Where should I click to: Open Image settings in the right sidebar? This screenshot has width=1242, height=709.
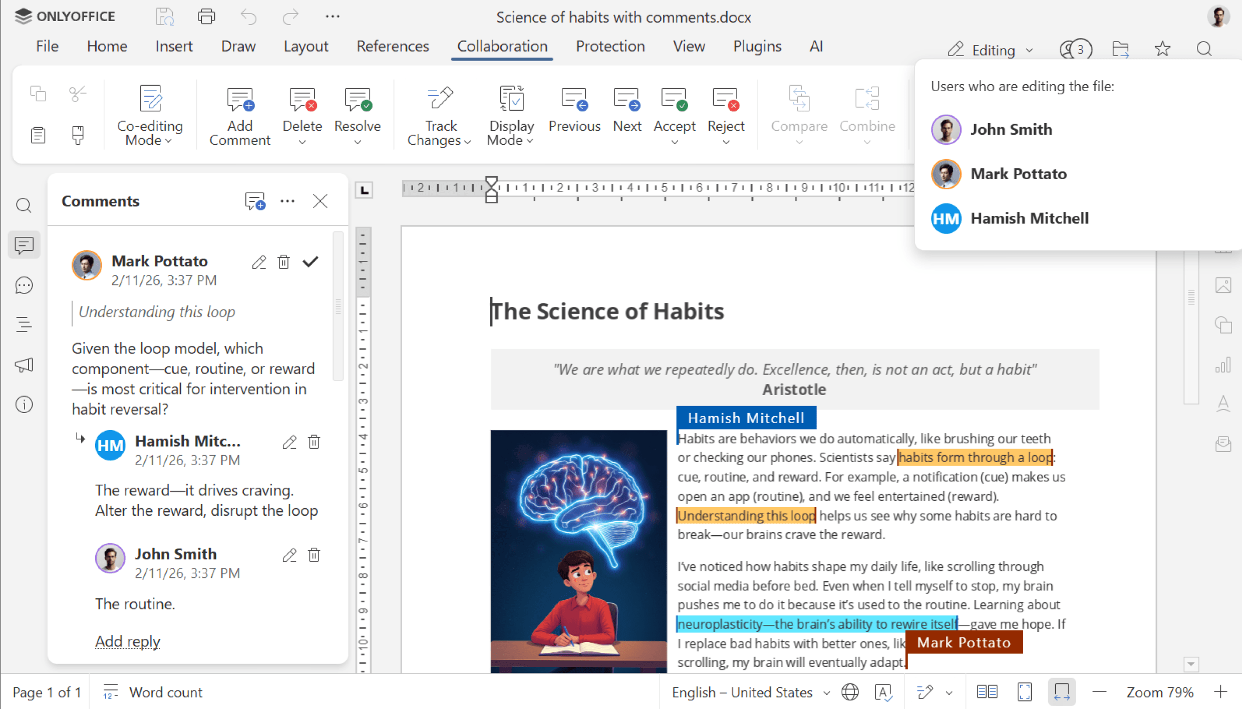coord(1224,285)
